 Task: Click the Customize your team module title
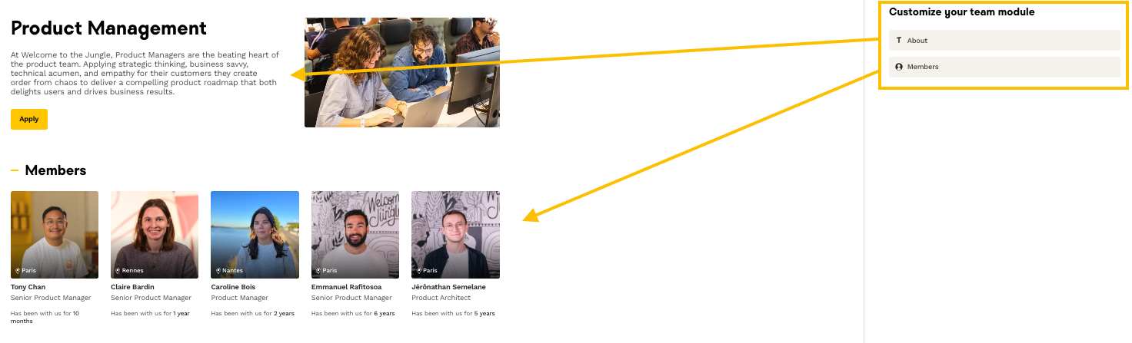click(x=961, y=12)
